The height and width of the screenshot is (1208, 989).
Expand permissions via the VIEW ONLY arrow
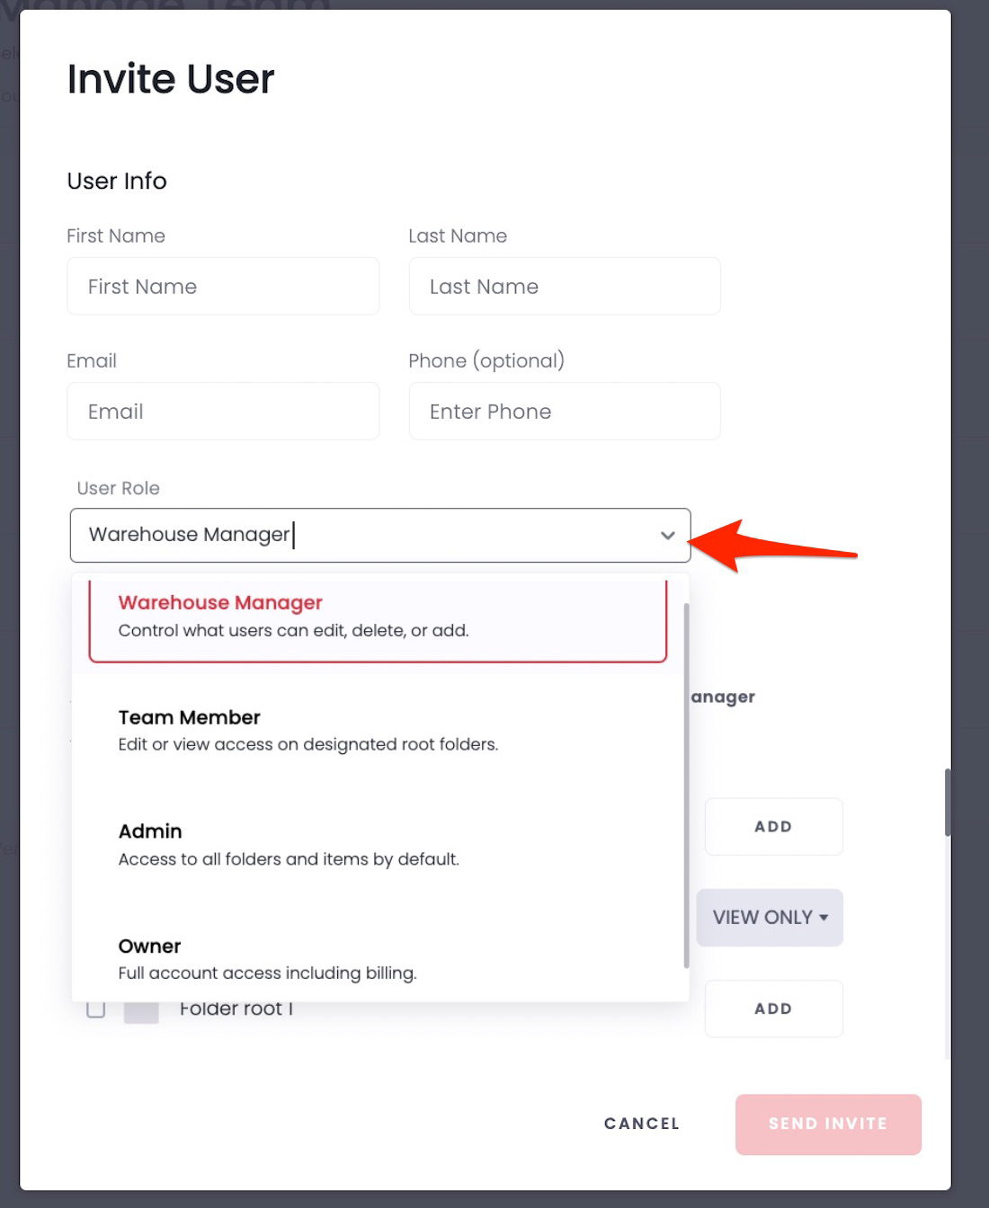[x=823, y=918]
